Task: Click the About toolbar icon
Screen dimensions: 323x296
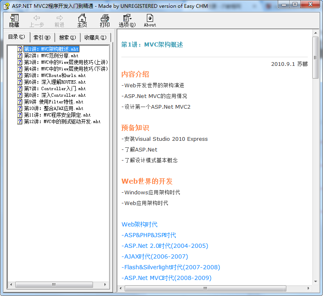Action: (x=150, y=20)
